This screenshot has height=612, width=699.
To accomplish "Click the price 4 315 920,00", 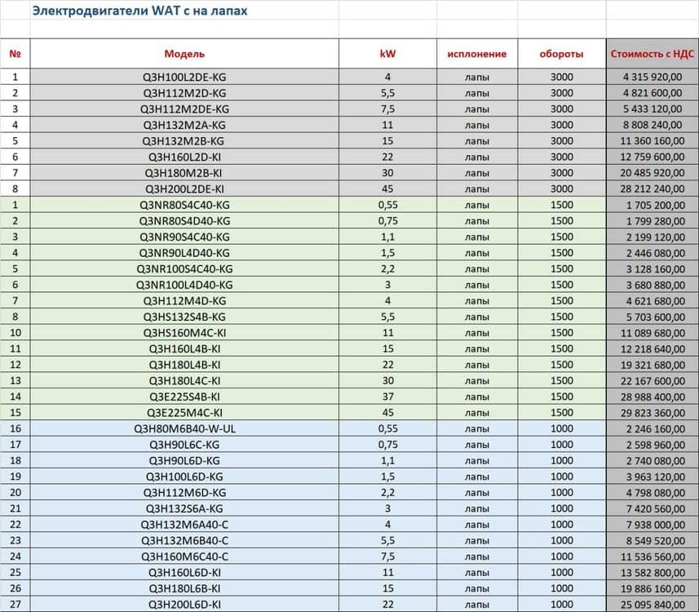I will click(x=653, y=77).
